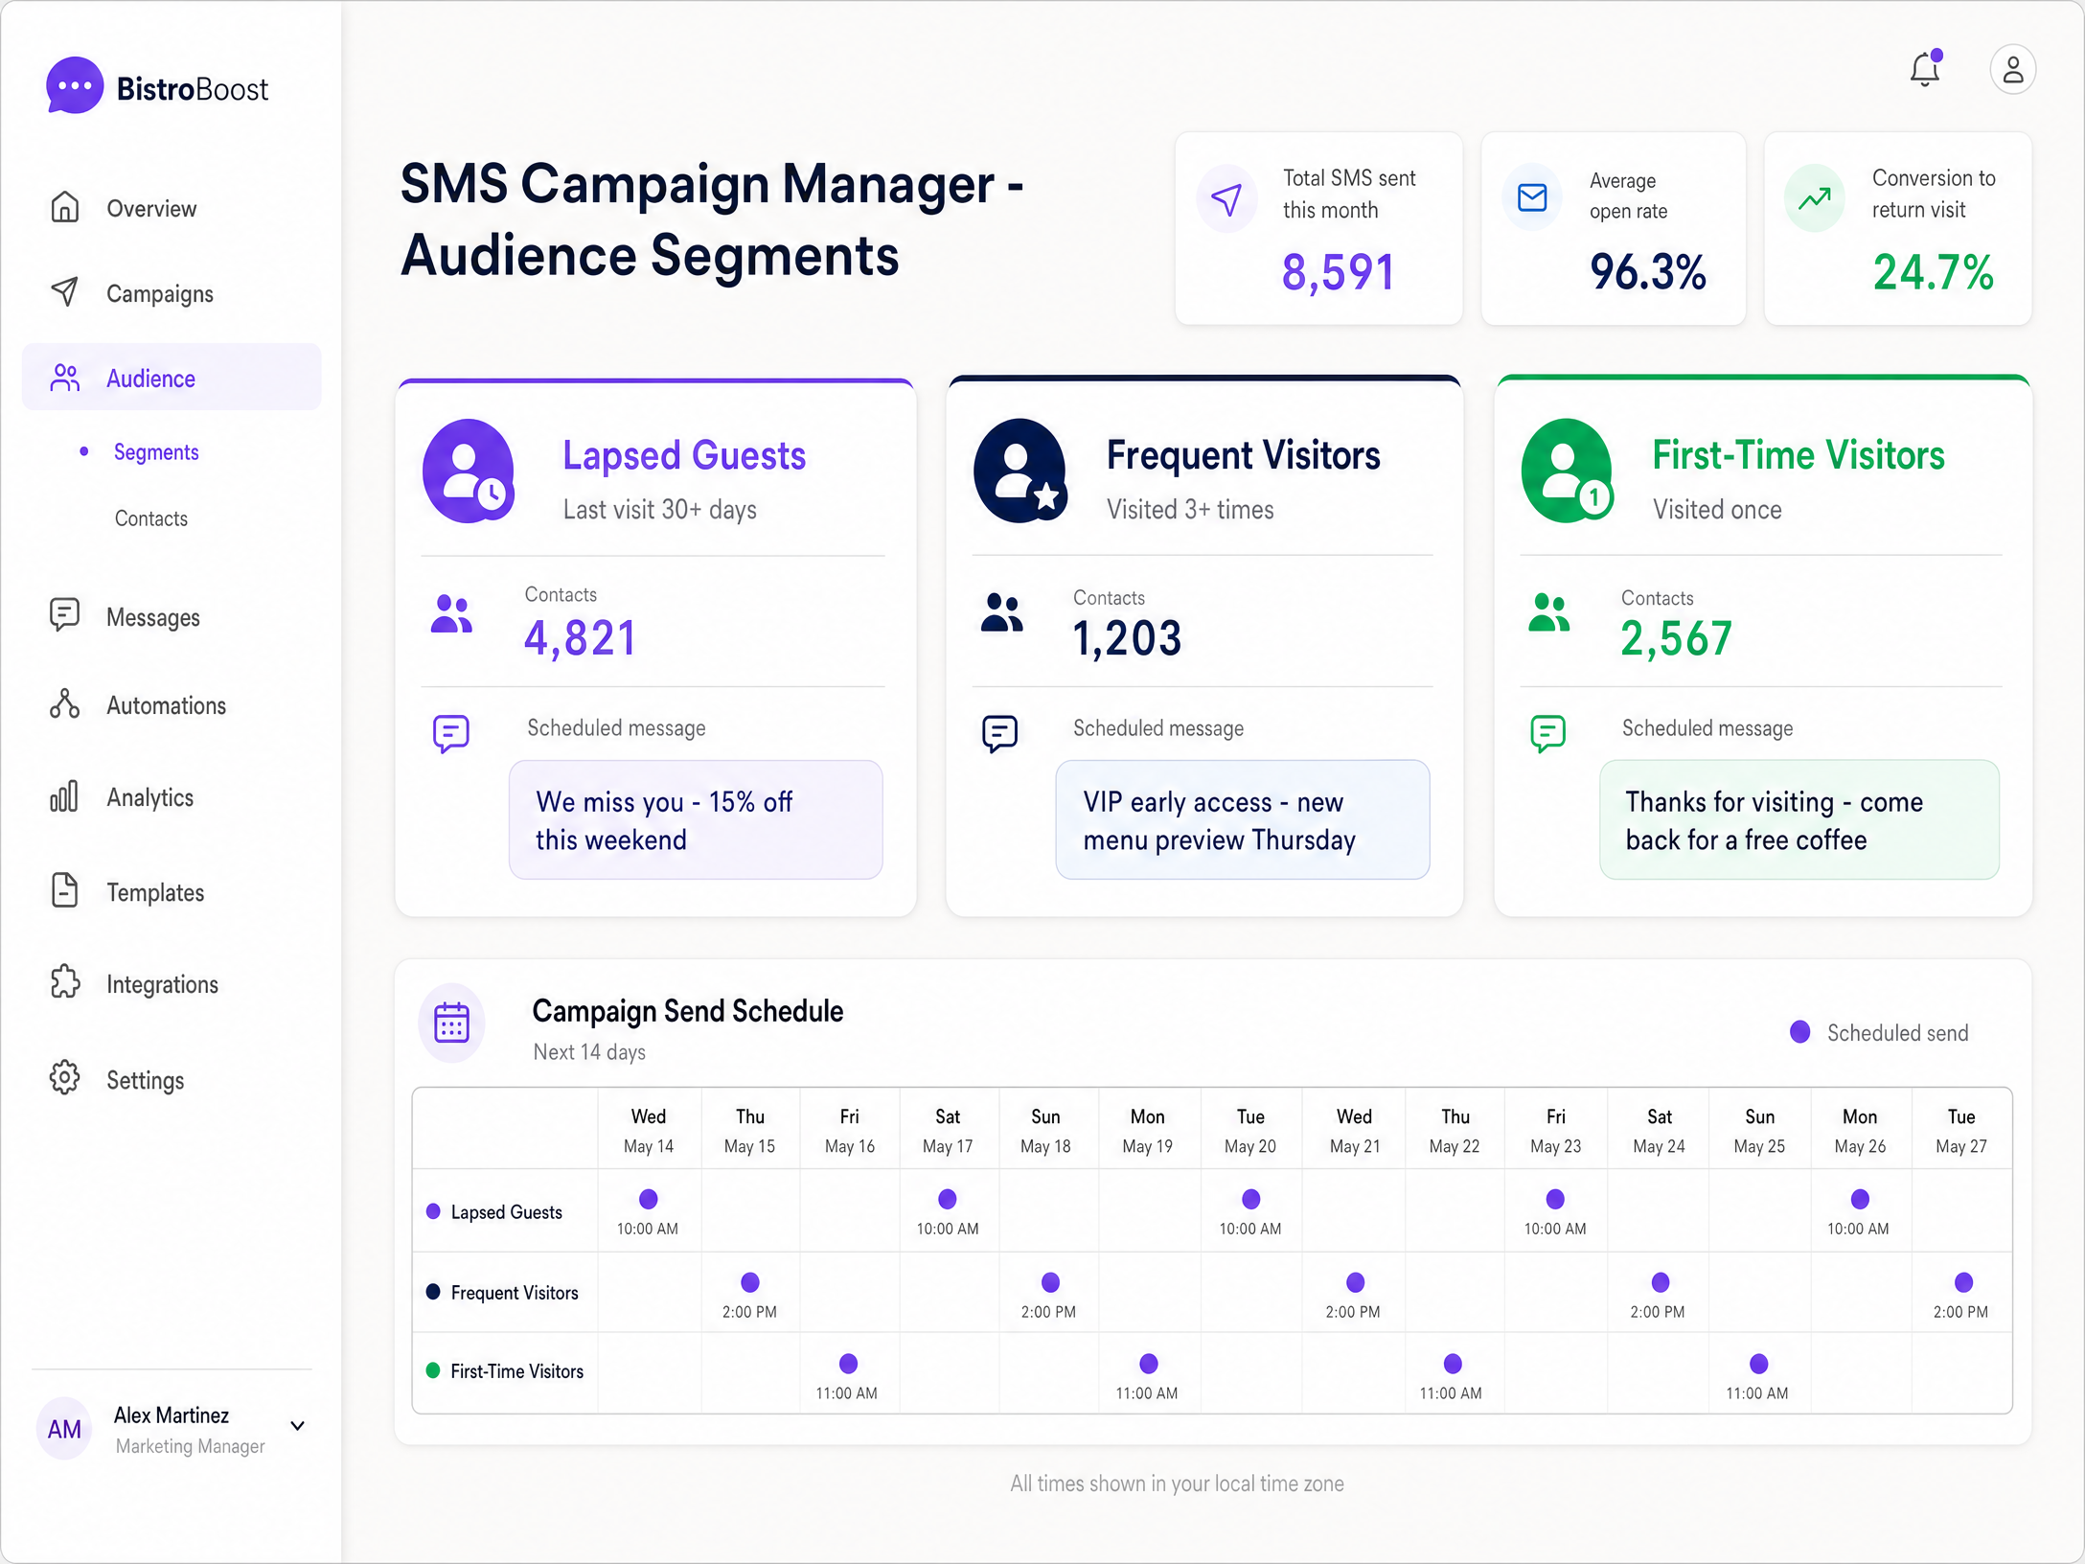
Task: Click the Messages speech bubble icon
Action: pos(64,615)
